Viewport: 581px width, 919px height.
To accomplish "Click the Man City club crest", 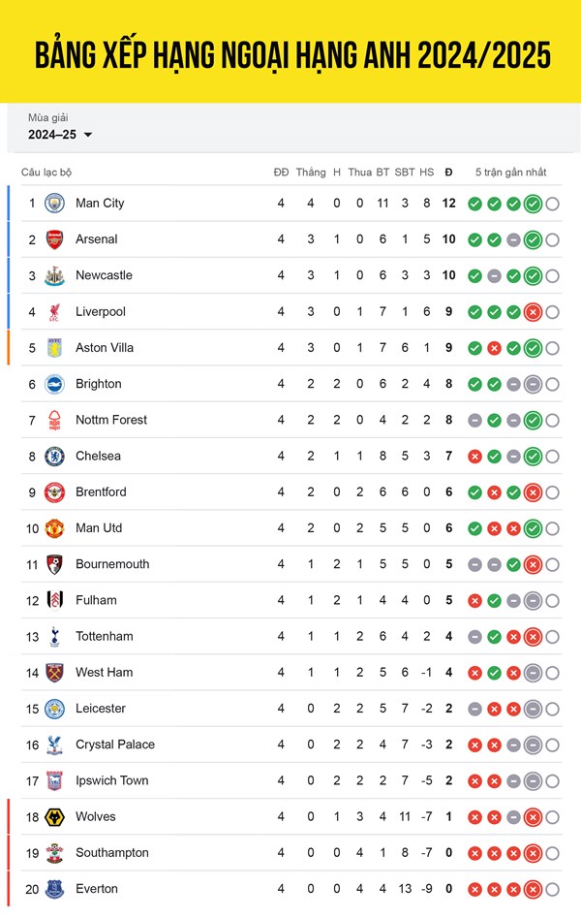I will point(54,204).
